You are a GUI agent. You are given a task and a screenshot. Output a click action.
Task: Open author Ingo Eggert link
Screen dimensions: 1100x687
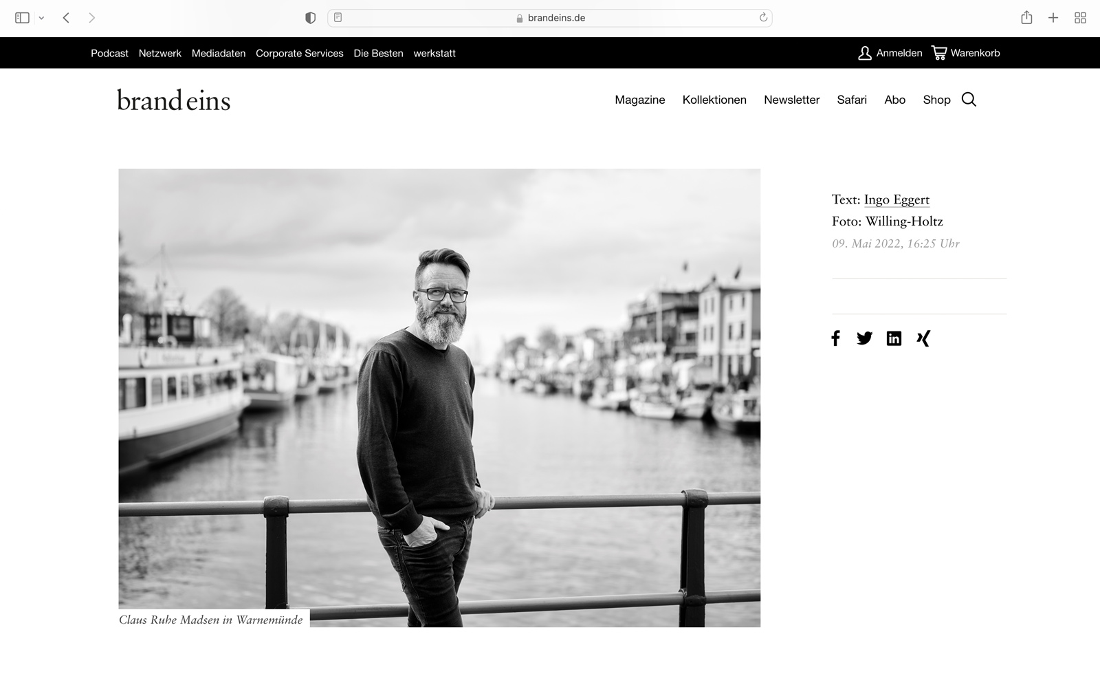pyautogui.click(x=896, y=199)
